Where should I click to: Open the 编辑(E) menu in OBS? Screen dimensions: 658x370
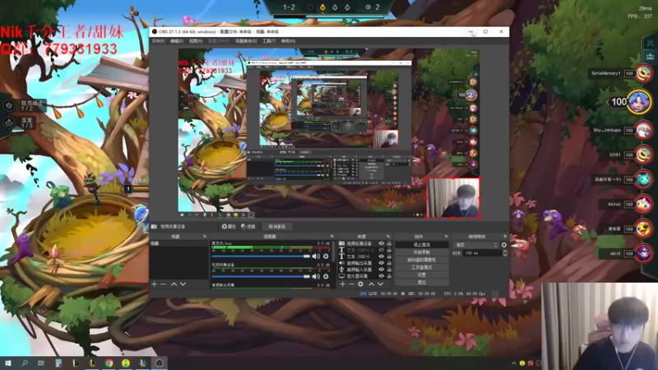pyautogui.click(x=177, y=41)
